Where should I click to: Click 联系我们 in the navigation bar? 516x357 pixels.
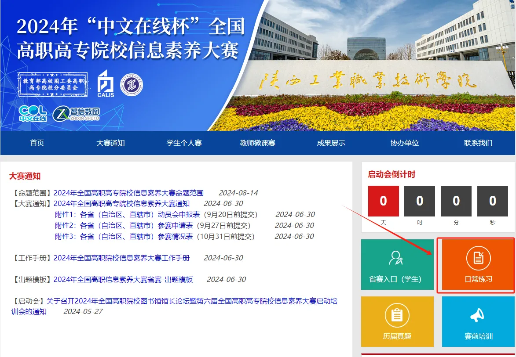tap(478, 143)
